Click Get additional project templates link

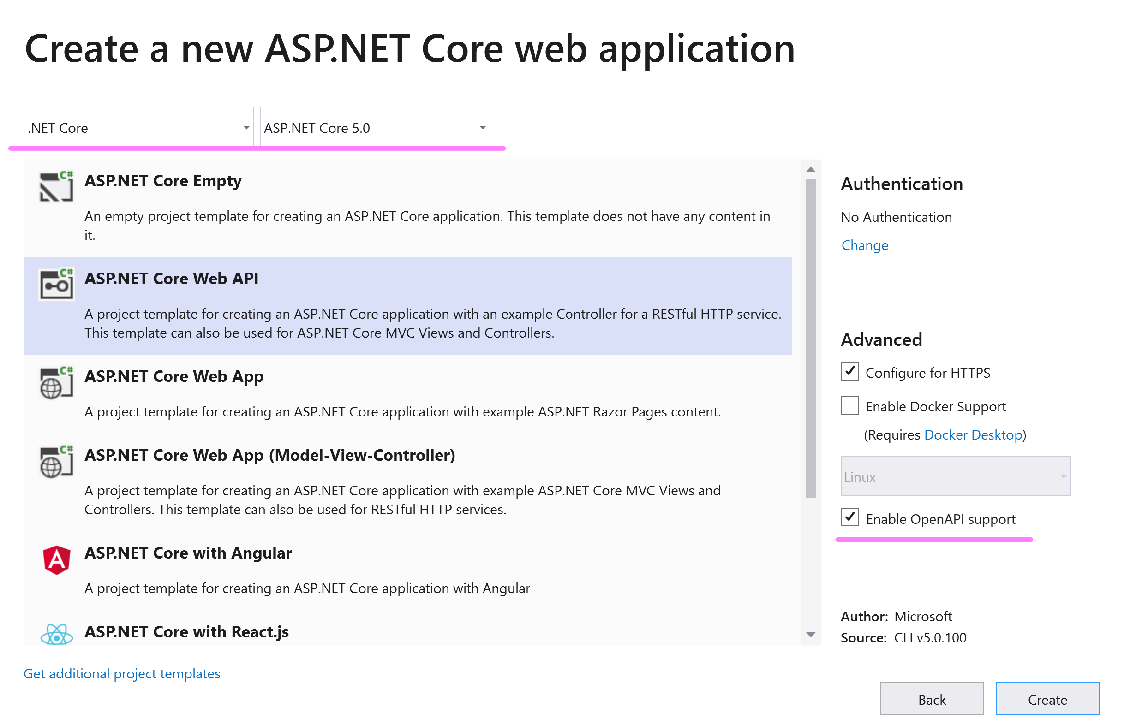tap(122, 673)
